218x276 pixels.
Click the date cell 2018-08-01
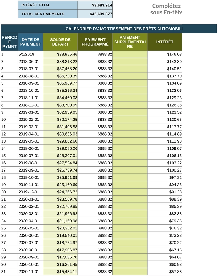[30, 76]
